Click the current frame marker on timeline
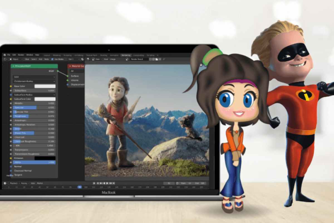 (x=79, y=187)
